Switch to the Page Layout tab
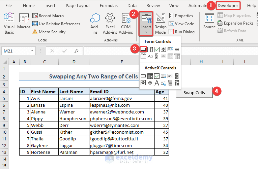The width and height of the screenshot is (258, 169). (x=78, y=6)
